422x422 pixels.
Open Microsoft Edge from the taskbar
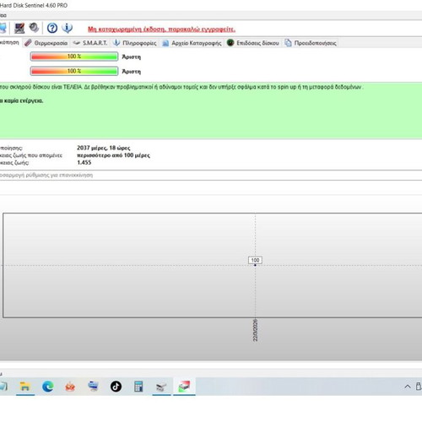pos(48,387)
